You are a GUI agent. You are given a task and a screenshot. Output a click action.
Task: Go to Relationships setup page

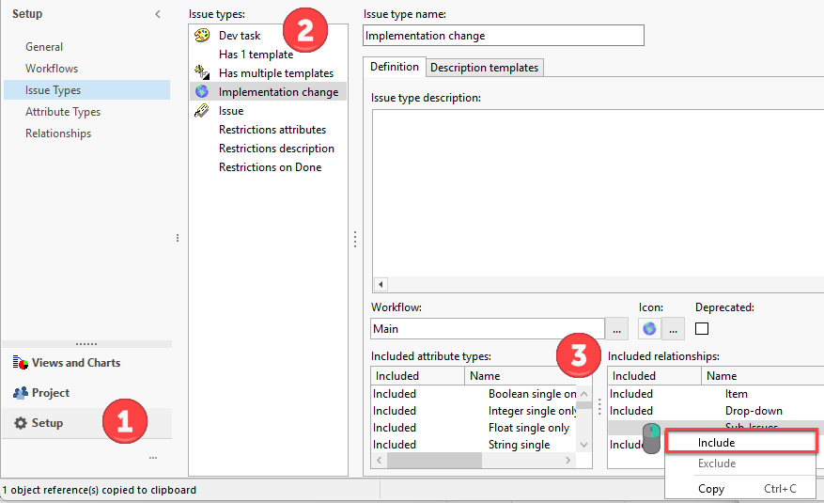(58, 133)
